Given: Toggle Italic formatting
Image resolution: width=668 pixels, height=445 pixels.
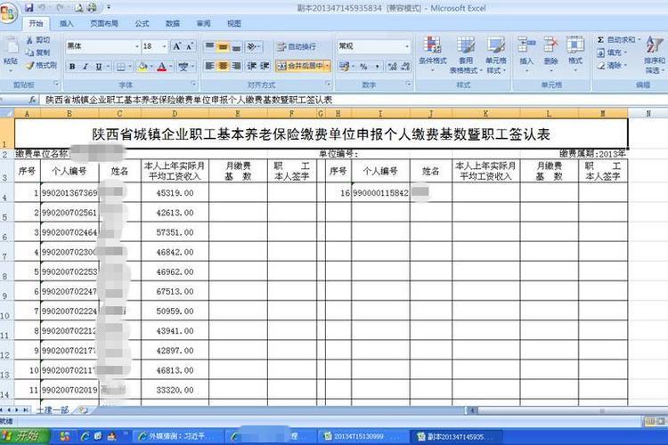Looking at the screenshot, I should click(x=86, y=67).
